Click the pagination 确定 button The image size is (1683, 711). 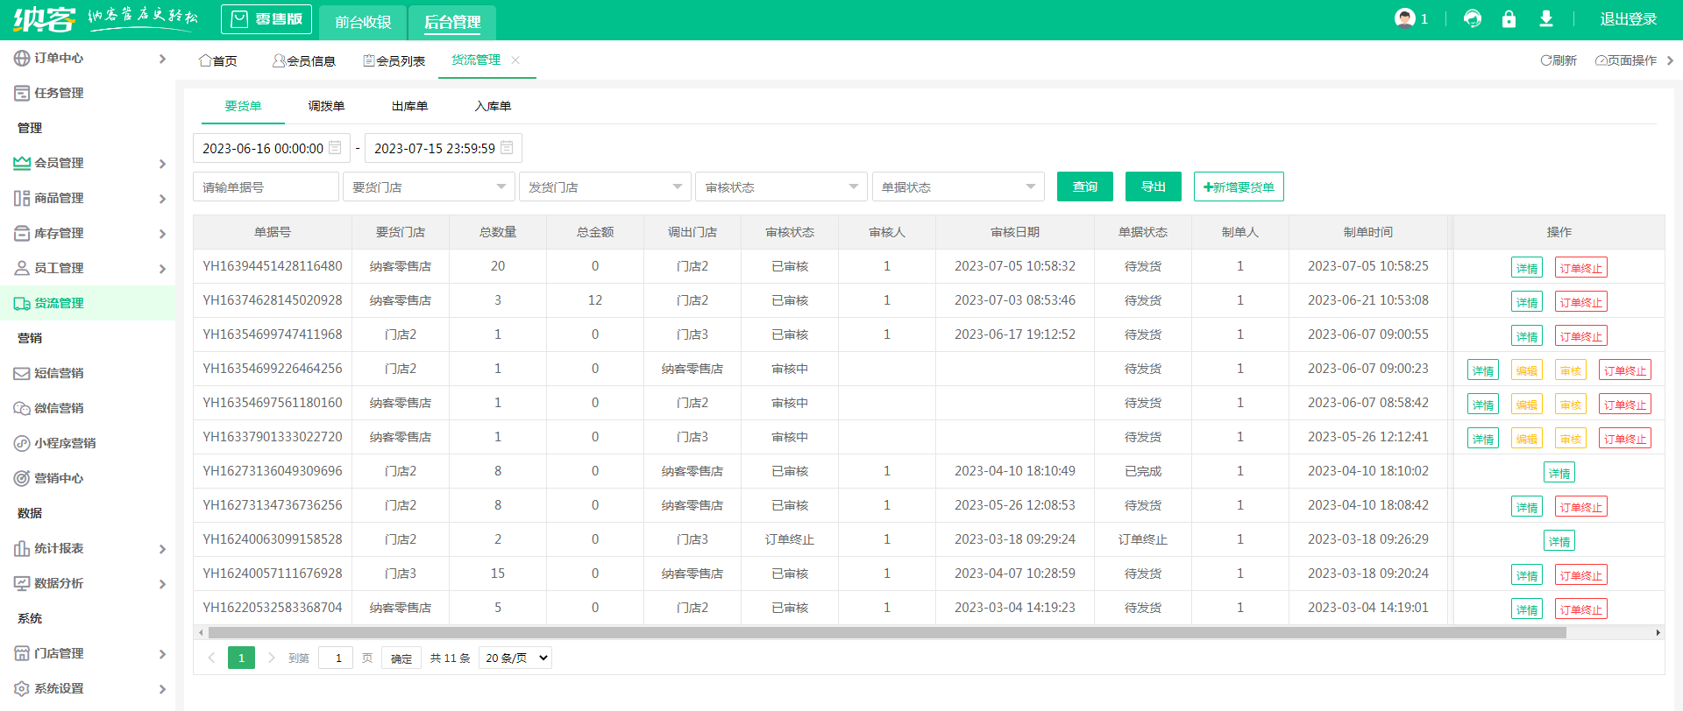click(x=401, y=658)
